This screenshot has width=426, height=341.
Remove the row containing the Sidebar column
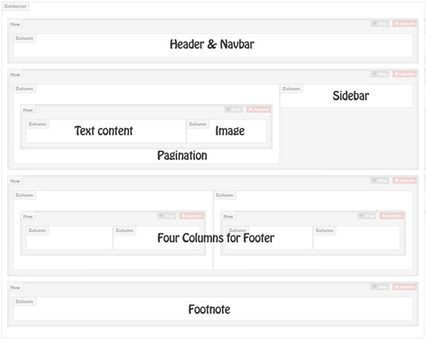405,74
